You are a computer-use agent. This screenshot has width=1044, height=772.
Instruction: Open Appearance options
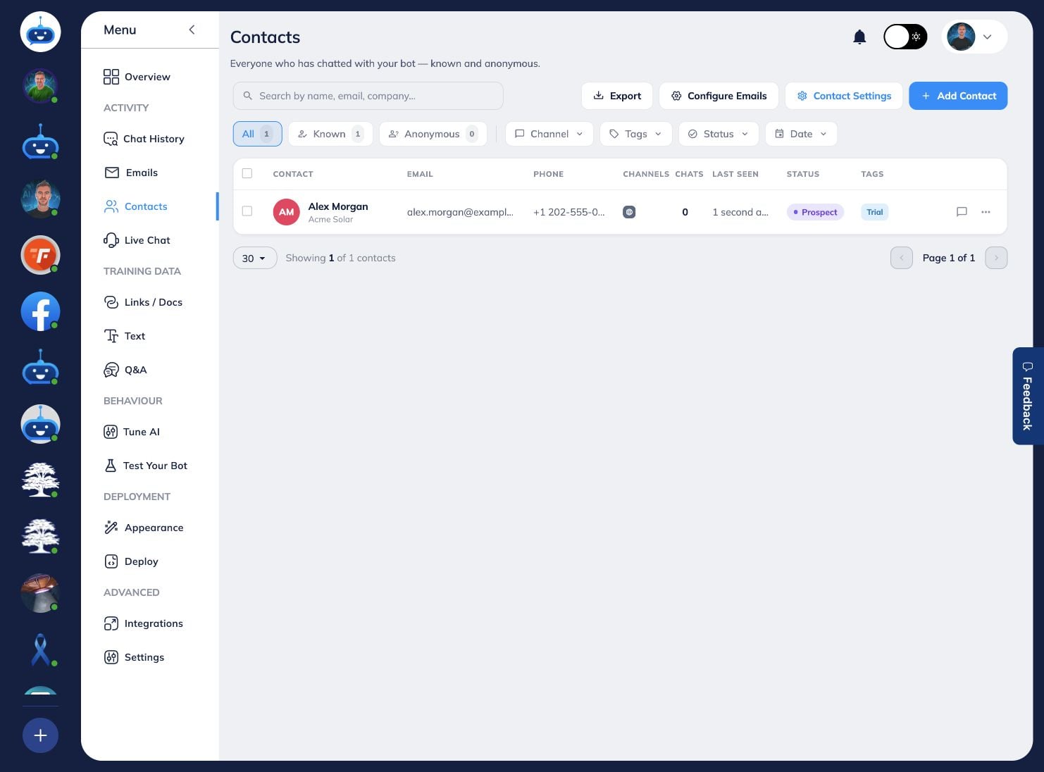click(x=143, y=528)
